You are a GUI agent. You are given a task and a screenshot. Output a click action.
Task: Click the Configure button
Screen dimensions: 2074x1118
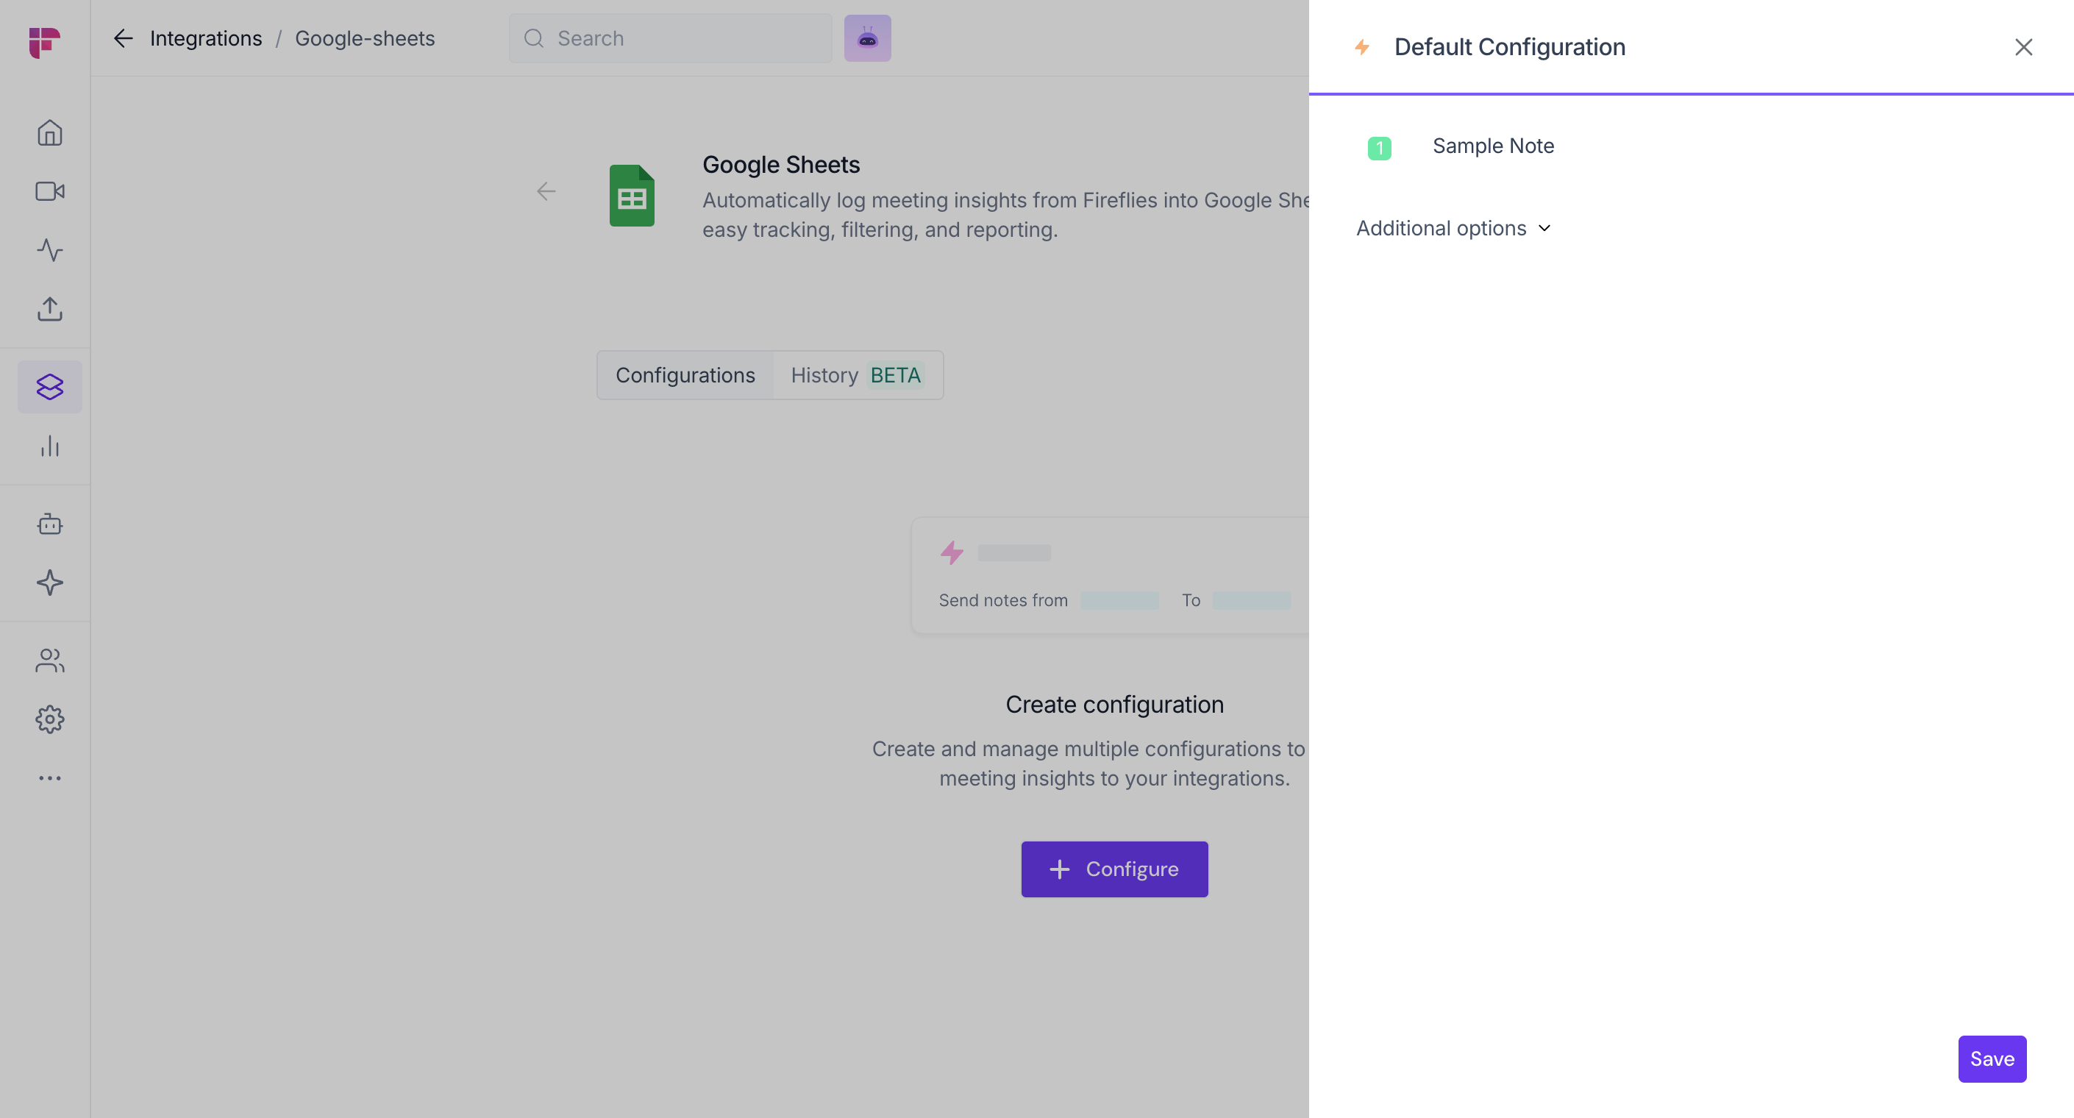pyautogui.click(x=1114, y=869)
